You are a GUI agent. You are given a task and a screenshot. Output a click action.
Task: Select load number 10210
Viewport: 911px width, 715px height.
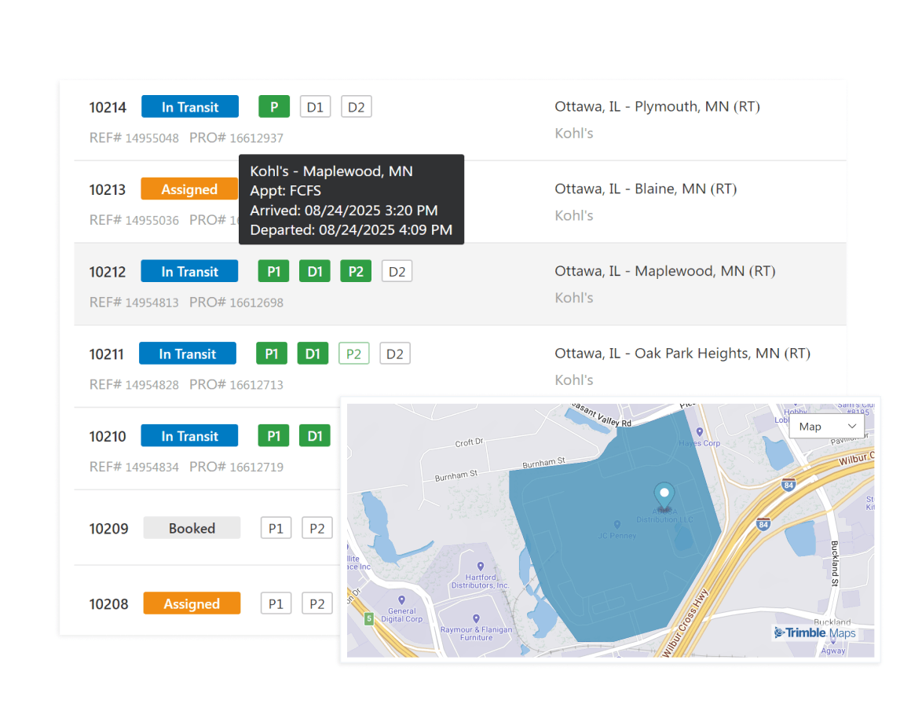click(x=108, y=437)
